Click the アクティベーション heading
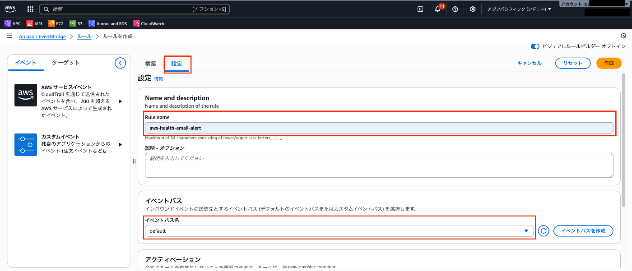Viewport: 632px width, 271px height. [x=173, y=260]
